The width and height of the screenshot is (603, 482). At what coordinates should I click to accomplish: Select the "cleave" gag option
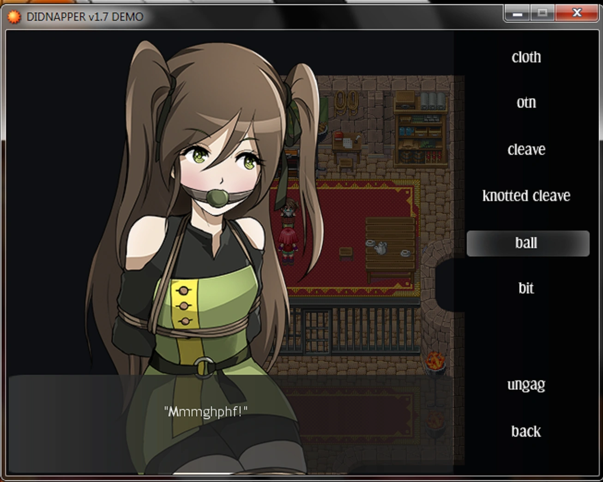point(526,149)
